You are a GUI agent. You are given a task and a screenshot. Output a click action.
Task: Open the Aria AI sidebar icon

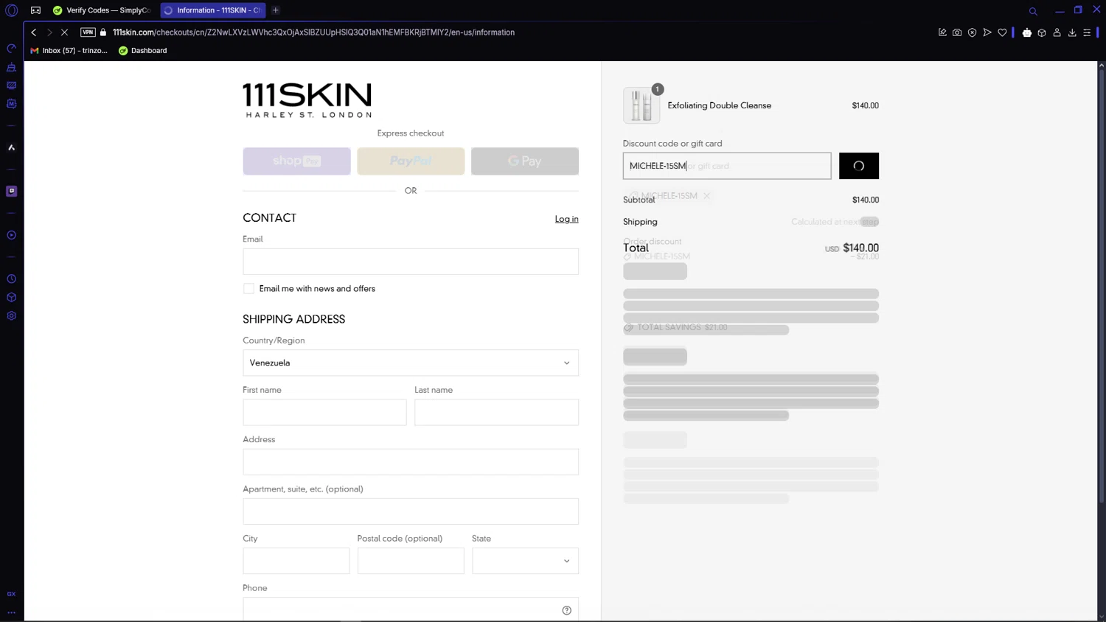[x=12, y=147]
